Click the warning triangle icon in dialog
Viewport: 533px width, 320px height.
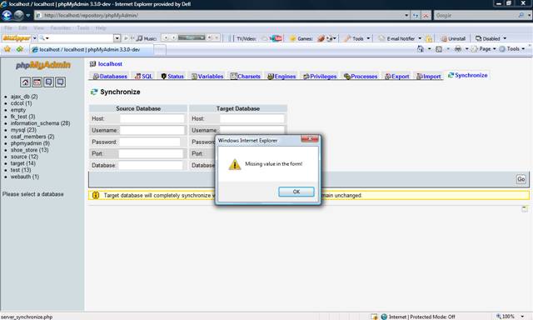(x=235, y=165)
